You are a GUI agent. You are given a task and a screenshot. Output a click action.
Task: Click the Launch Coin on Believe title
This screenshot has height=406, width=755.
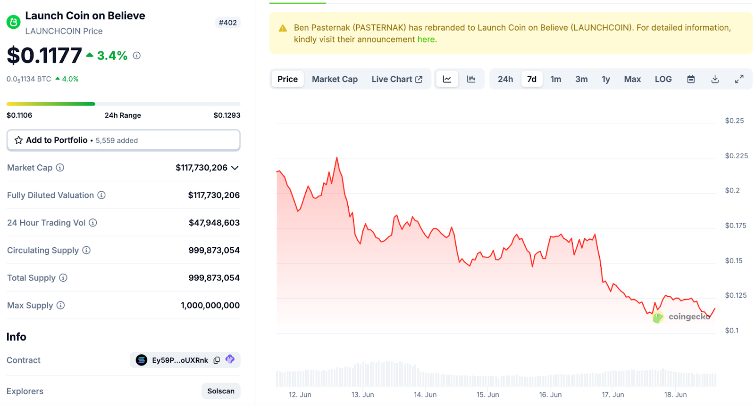[x=85, y=16]
